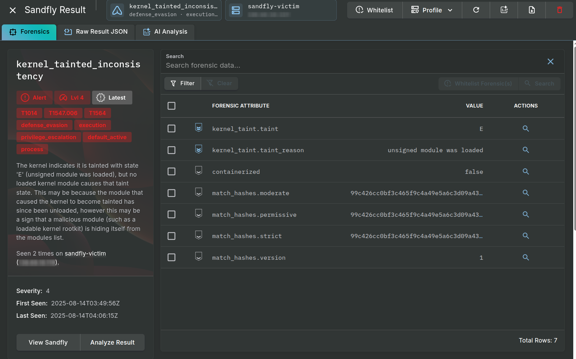This screenshot has height=359, width=576.
Task: Check the kernel_taint.taint row checkbox
Action: (171, 128)
